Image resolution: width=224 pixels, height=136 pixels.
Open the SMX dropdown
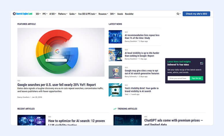pos(113,14)
